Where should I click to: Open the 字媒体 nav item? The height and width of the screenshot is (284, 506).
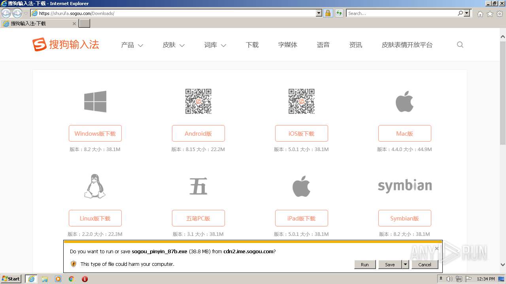coord(288,45)
